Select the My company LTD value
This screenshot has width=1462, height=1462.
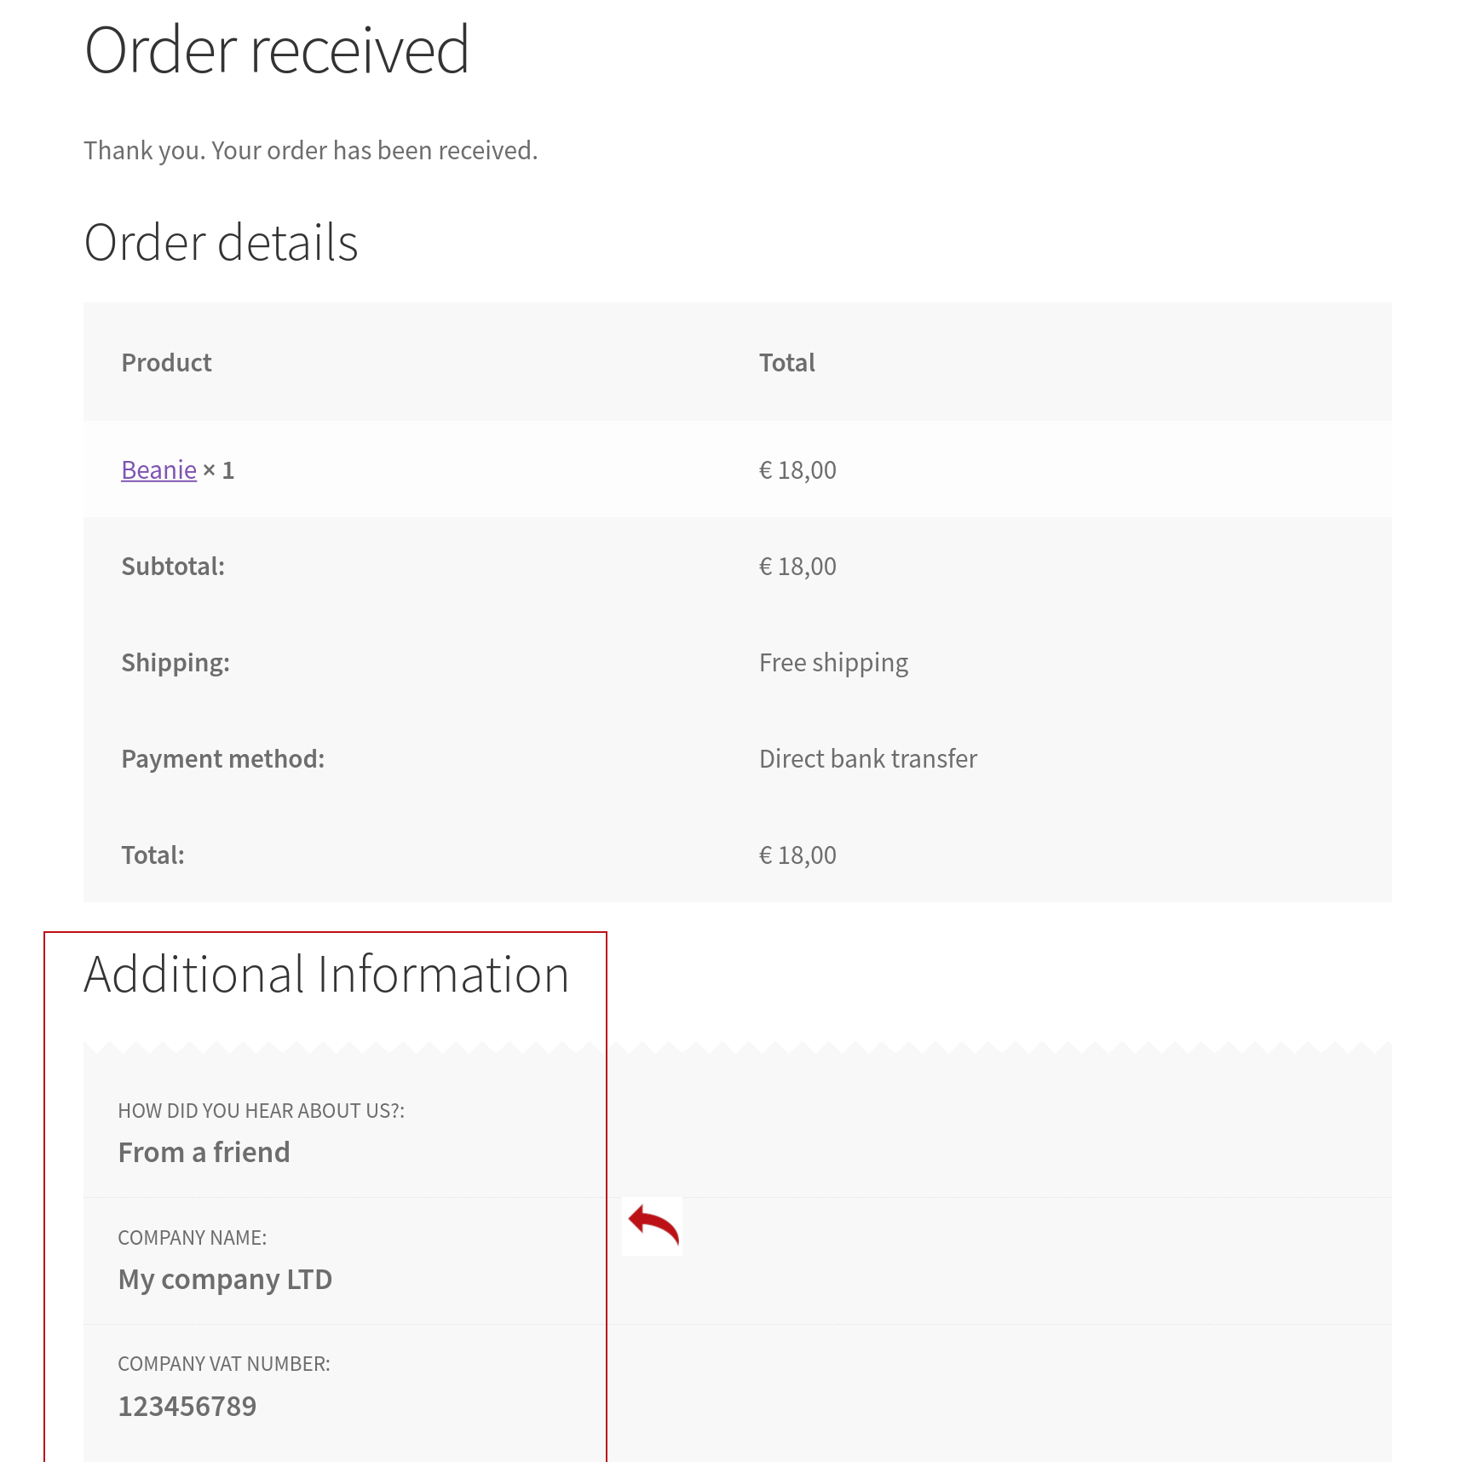pos(225,1280)
